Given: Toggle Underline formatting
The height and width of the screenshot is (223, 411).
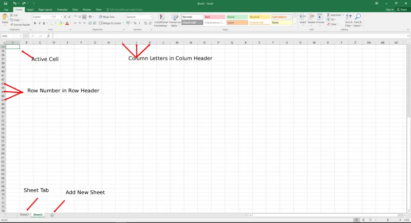Looking at the screenshot, I should pos(44,23).
